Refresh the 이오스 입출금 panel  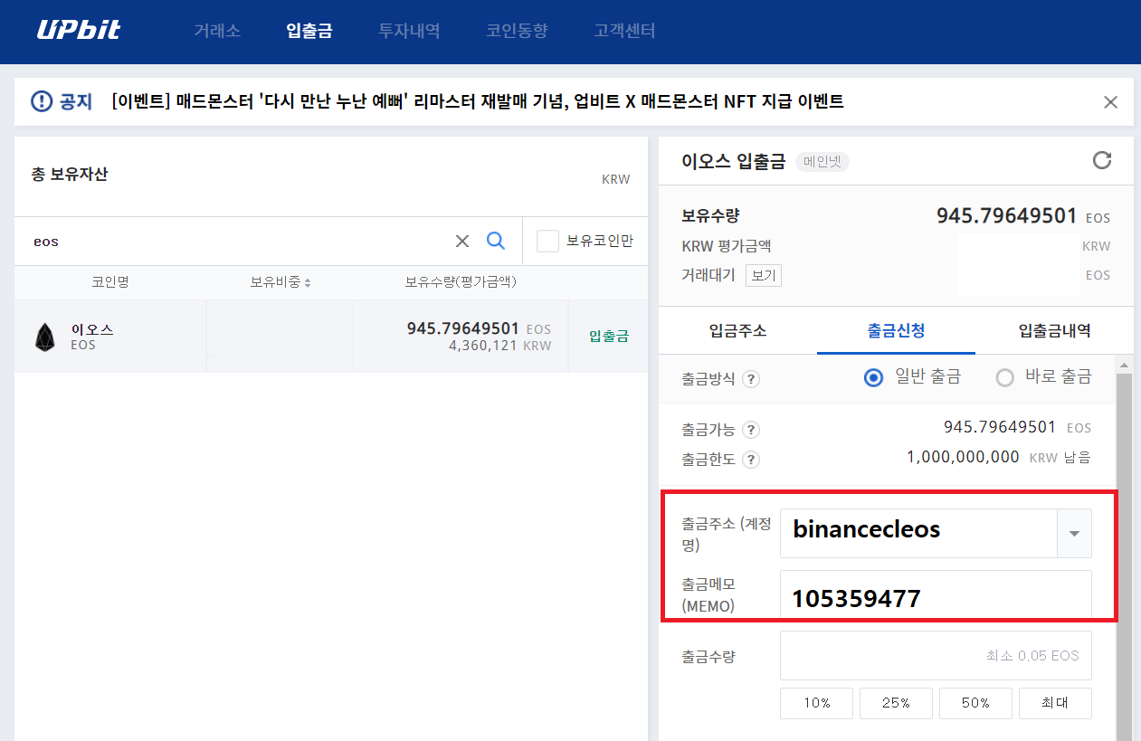[x=1101, y=160]
